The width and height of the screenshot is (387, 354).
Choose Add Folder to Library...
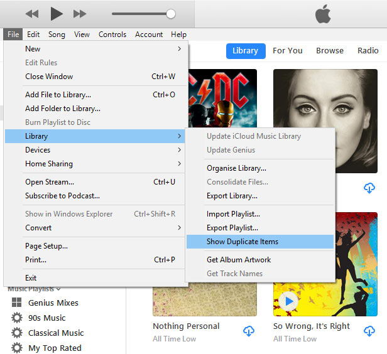95,109
